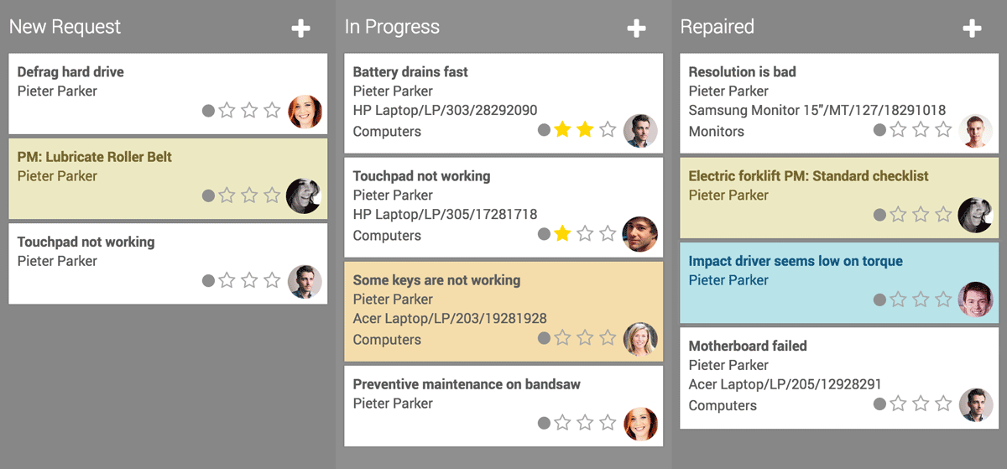This screenshot has width=1007, height=469.
Task: Open Touchpad not working in New Request
Action: [86, 242]
